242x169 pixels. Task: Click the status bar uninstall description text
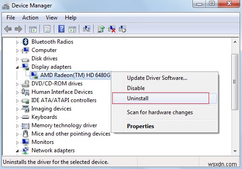pos(56,162)
